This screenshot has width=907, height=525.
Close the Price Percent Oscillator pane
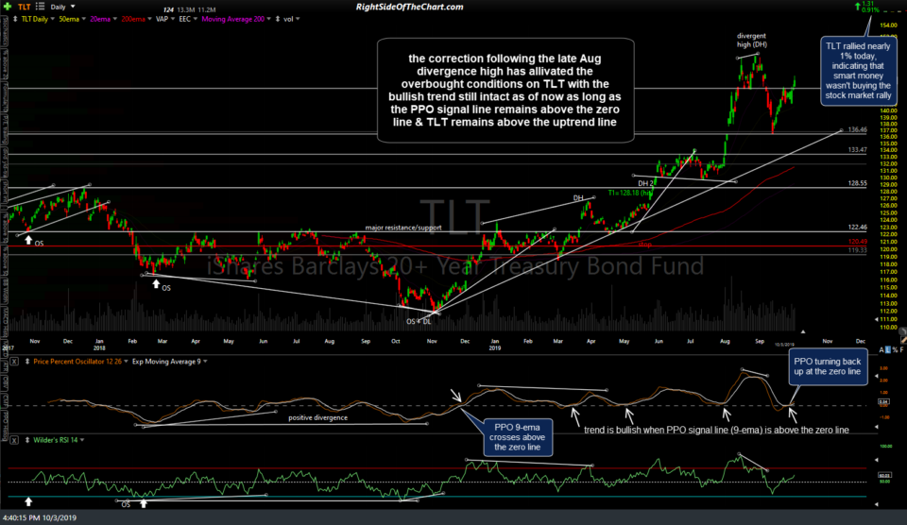click(x=14, y=362)
